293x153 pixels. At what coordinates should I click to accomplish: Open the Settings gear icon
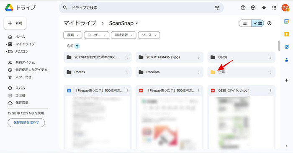(253, 8)
